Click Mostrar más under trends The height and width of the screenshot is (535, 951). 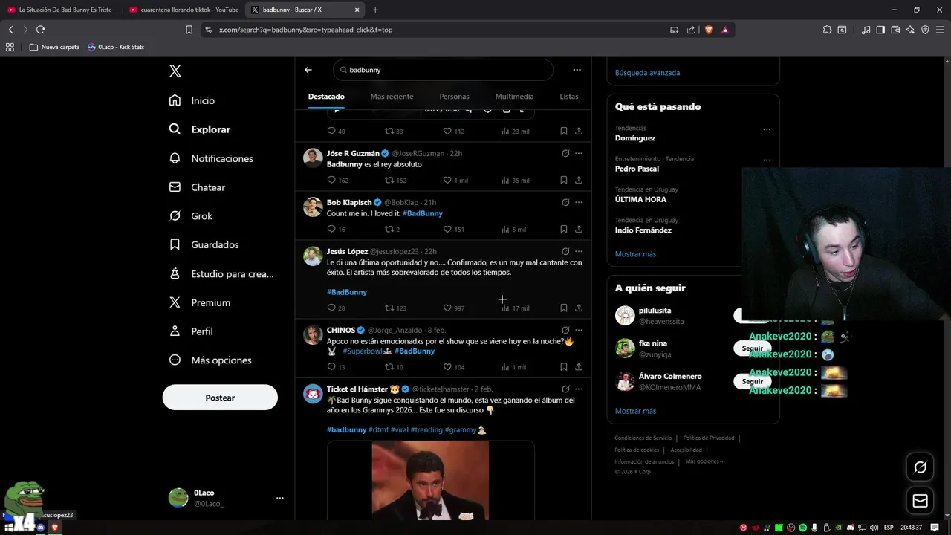pos(635,254)
